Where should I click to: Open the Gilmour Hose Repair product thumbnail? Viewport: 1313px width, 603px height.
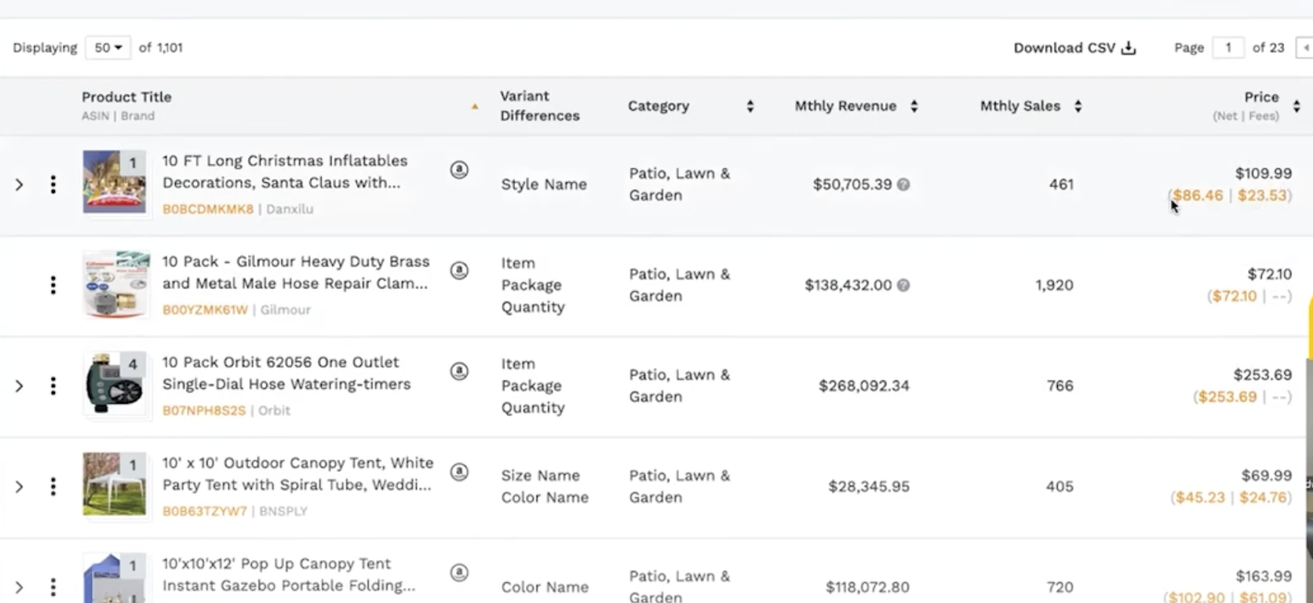click(117, 284)
